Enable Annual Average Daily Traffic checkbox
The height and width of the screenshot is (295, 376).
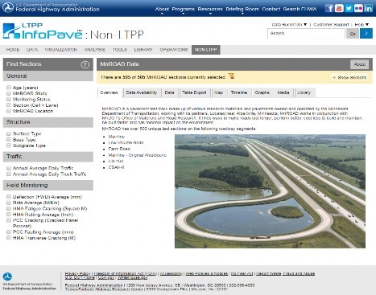pos(9,168)
